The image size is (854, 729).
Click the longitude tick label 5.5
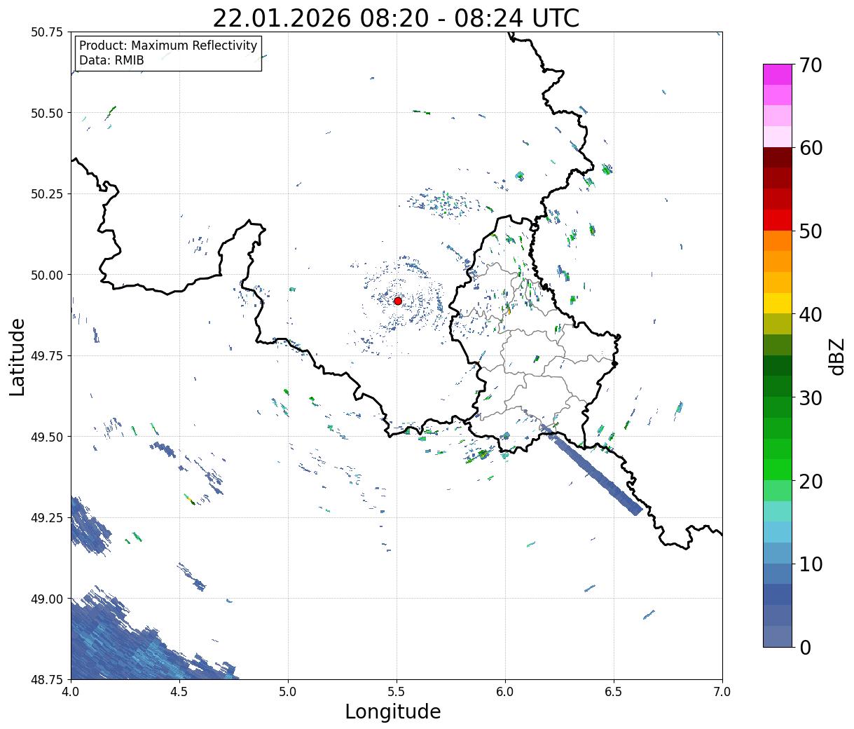[x=397, y=692]
